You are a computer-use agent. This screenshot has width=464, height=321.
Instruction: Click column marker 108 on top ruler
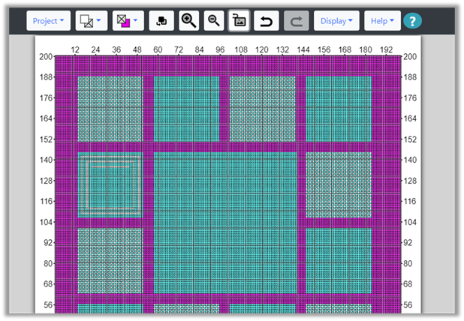point(242,49)
